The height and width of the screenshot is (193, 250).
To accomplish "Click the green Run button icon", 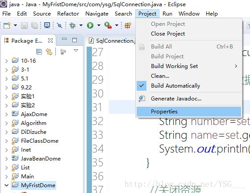I will [x=90, y=25].
